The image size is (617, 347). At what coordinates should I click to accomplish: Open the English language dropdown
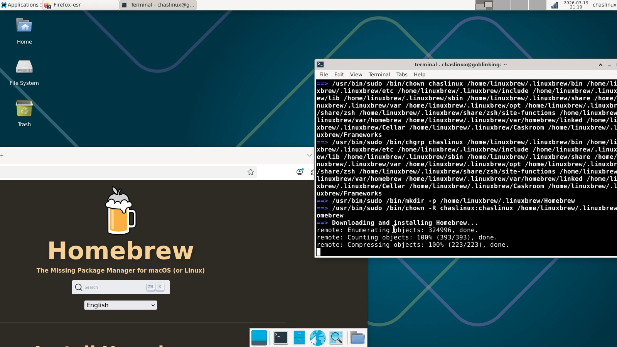point(120,305)
